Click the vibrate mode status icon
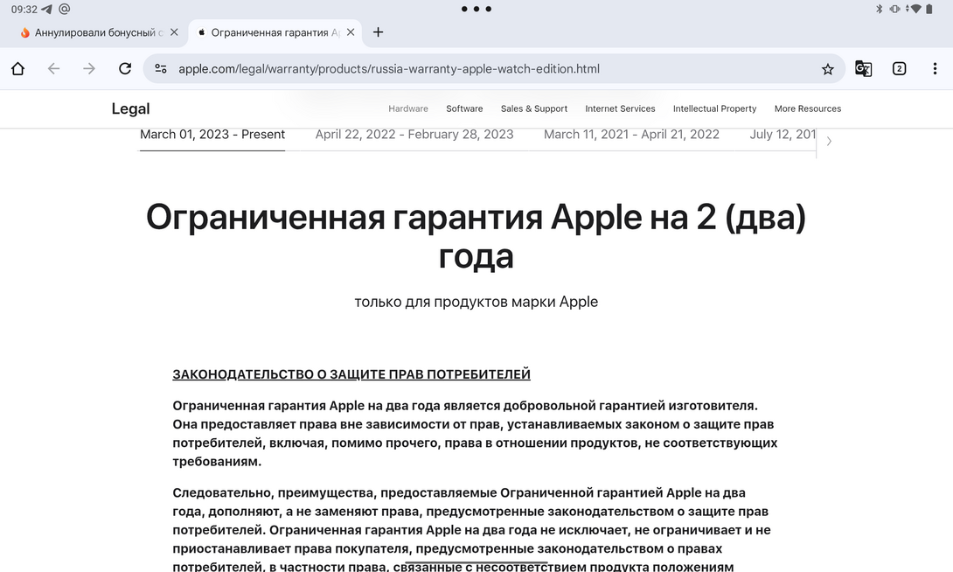The height and width of the screenshot is (572, 953). [x=895, y=9]
